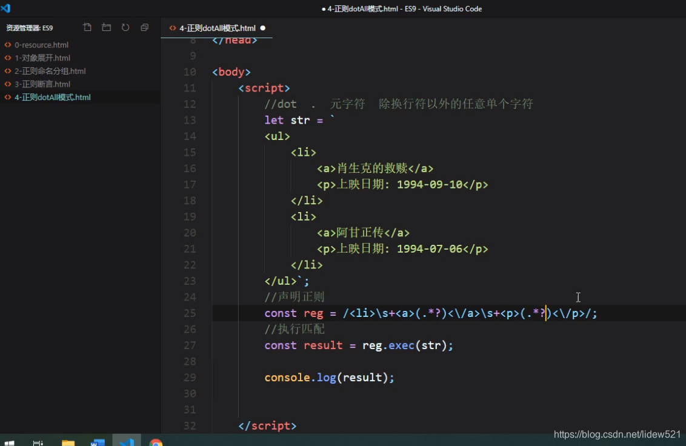Open File Explorer from the taskbar
The height and width of the screenshot is (446, 686).
point(68,442)
